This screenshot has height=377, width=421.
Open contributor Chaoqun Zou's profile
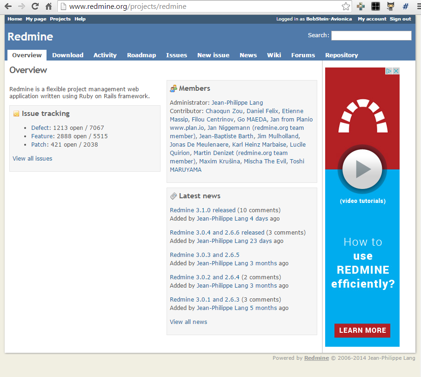tap(224, 111)
